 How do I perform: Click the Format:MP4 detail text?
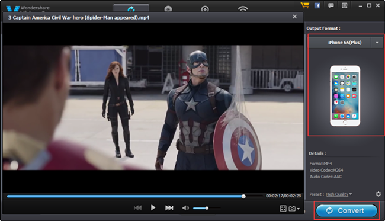pyautogui.click(x=320, y=164)
